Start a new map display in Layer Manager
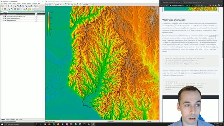The image size is (224, 126). click(x=2, y=6)
